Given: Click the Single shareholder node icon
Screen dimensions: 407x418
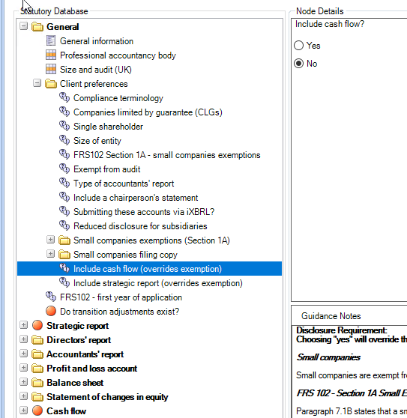Looking at the screenshot, I should [64, 126].
